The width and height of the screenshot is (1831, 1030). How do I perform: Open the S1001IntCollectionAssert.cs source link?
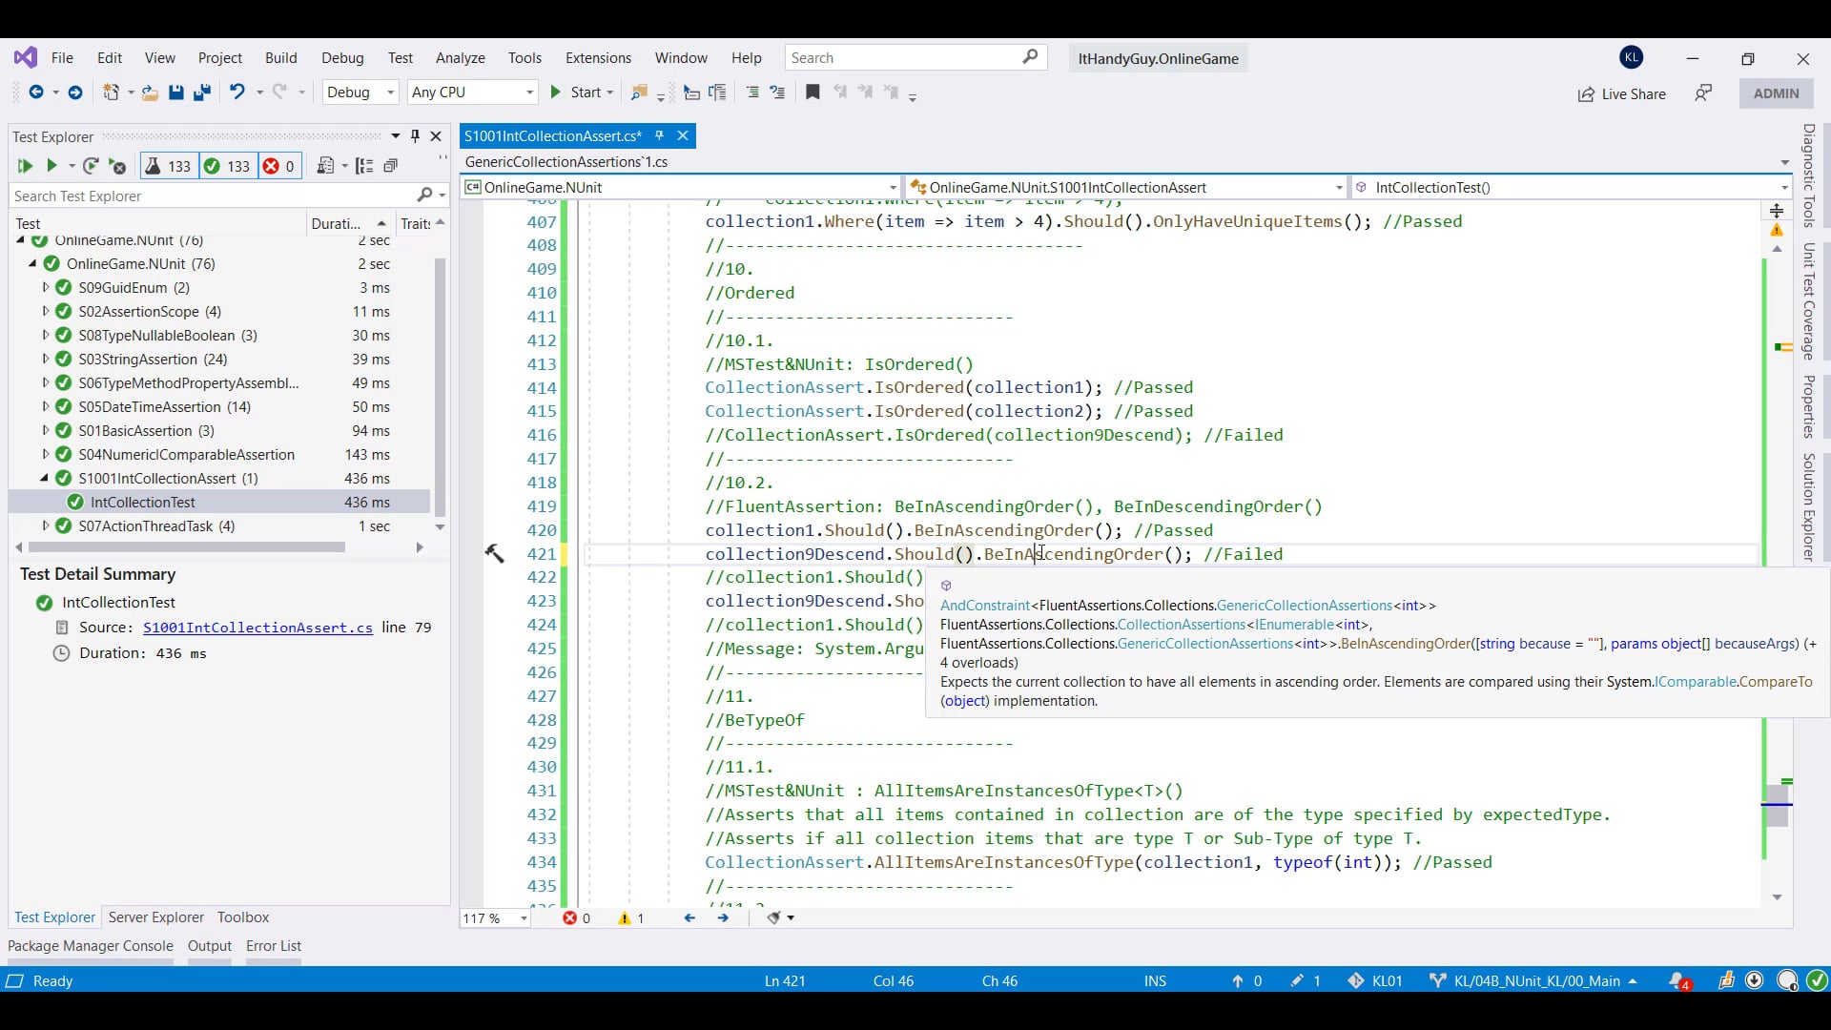coord(257,628)
